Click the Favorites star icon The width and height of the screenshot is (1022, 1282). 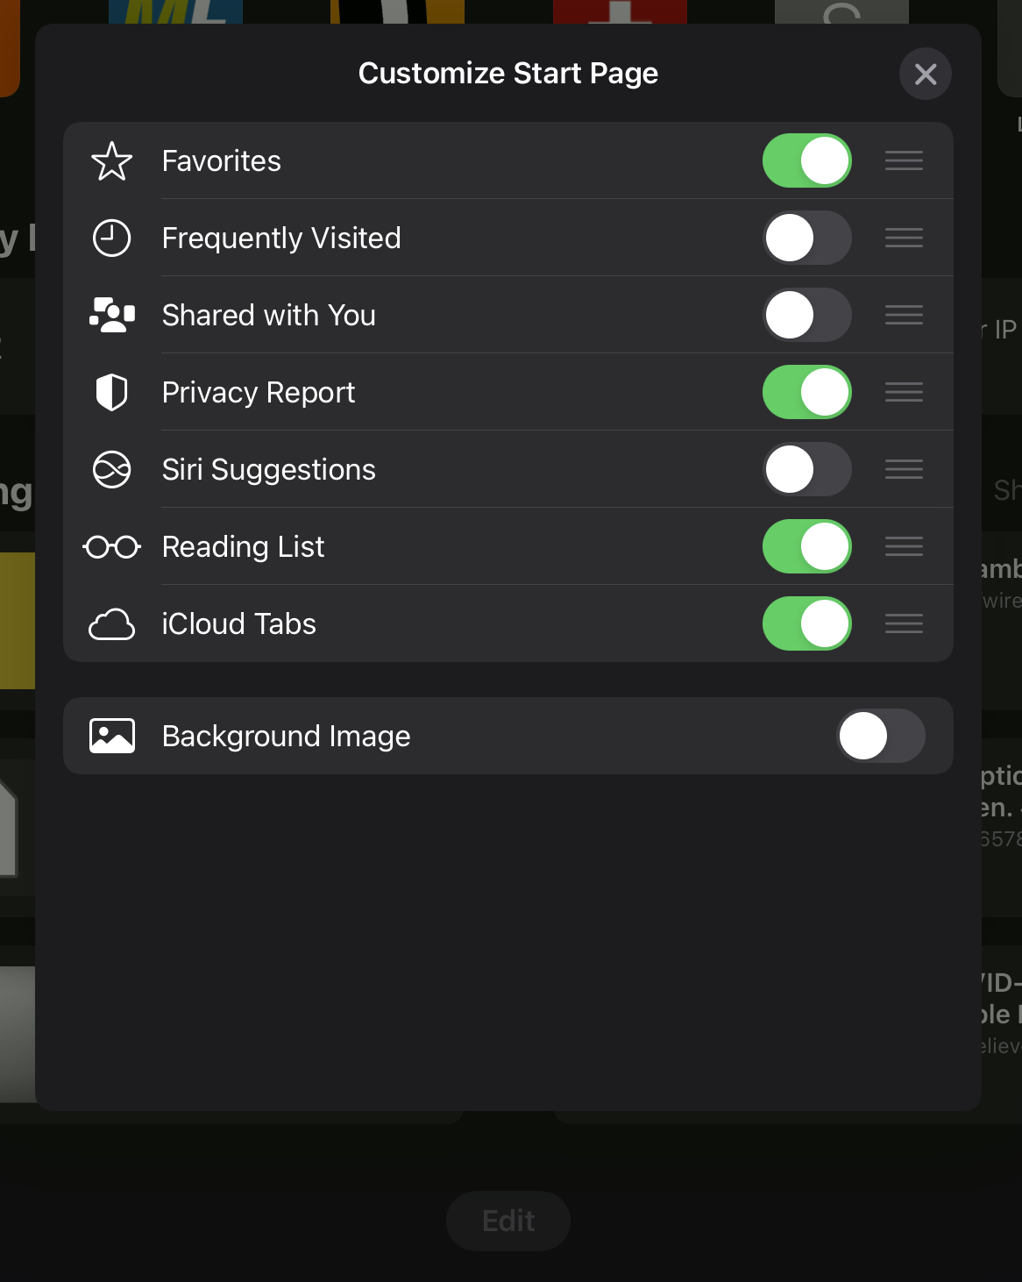tap(112, 161)
